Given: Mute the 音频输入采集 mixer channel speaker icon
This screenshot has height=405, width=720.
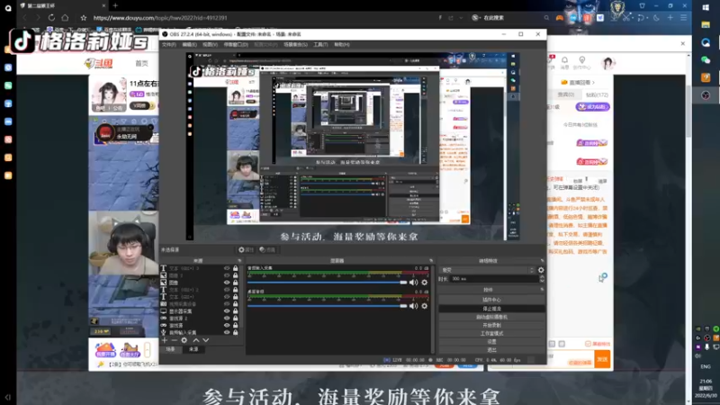Looking at the screenshot, I should pos(413,283).
